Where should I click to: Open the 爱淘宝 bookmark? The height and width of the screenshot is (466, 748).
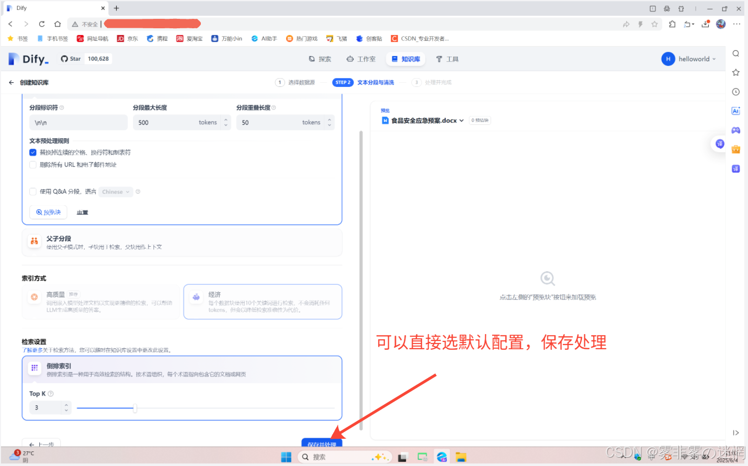(x=189, y=39)
